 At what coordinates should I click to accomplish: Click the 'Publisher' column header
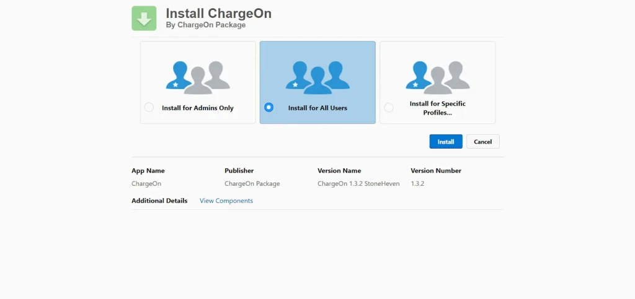239,170
